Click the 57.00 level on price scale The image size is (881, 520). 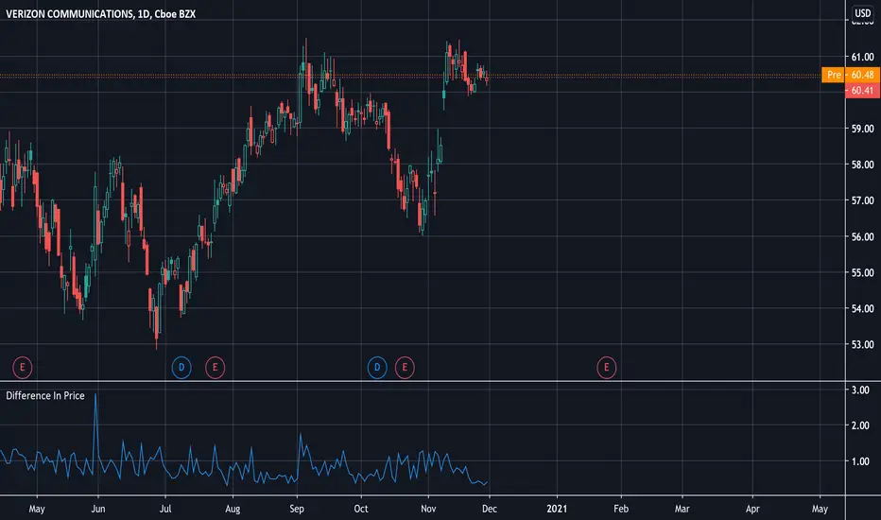click(x=862, y=200)
